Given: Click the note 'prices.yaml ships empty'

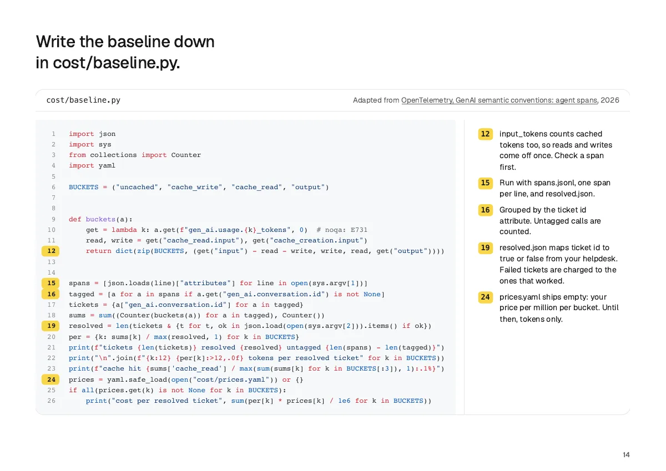Looking at the screenshot, I should (559, 308).
